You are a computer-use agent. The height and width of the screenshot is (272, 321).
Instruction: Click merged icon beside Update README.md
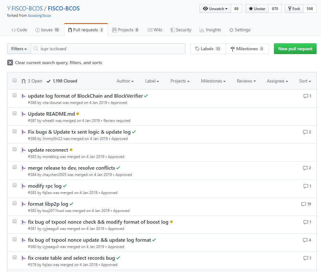click(24, 114)
